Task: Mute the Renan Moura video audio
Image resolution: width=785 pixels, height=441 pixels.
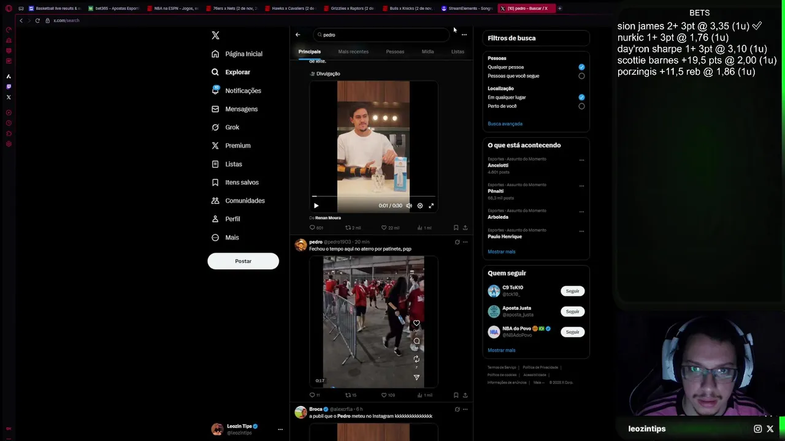Action: click(409, 206)
